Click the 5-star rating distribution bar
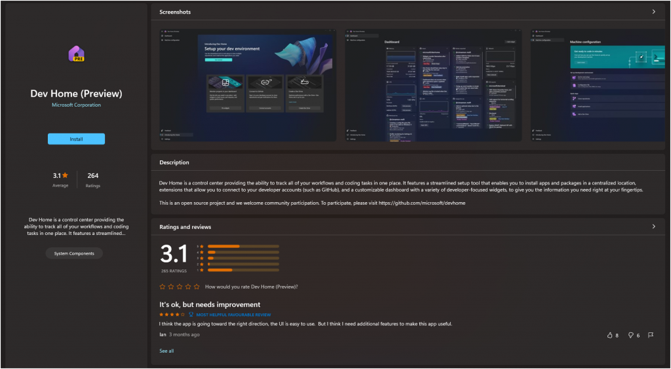The width and height of the screenshot is (671, 369). point(242,247)
